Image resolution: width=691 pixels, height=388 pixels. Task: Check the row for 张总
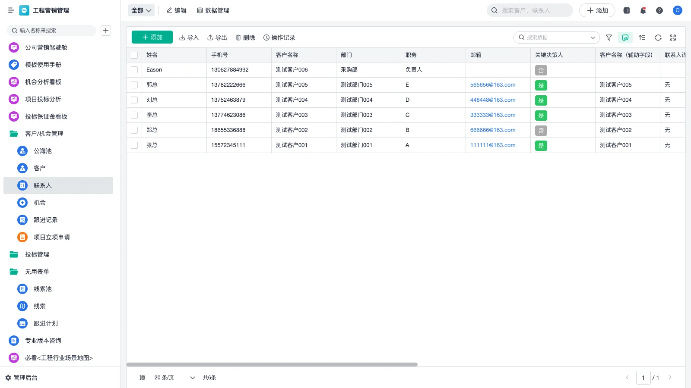click(x=134, y=145)
